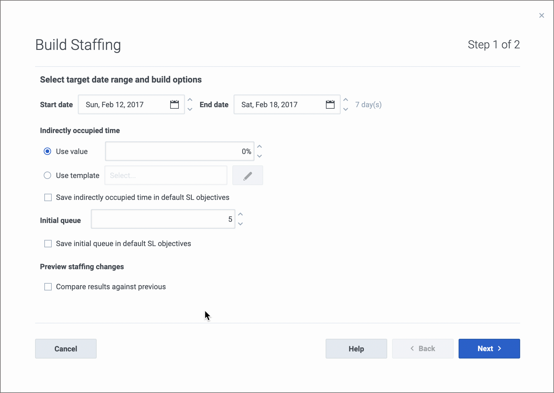Click the 7 day(s) duration text
The image size is (554, 393).
[368, 105]
